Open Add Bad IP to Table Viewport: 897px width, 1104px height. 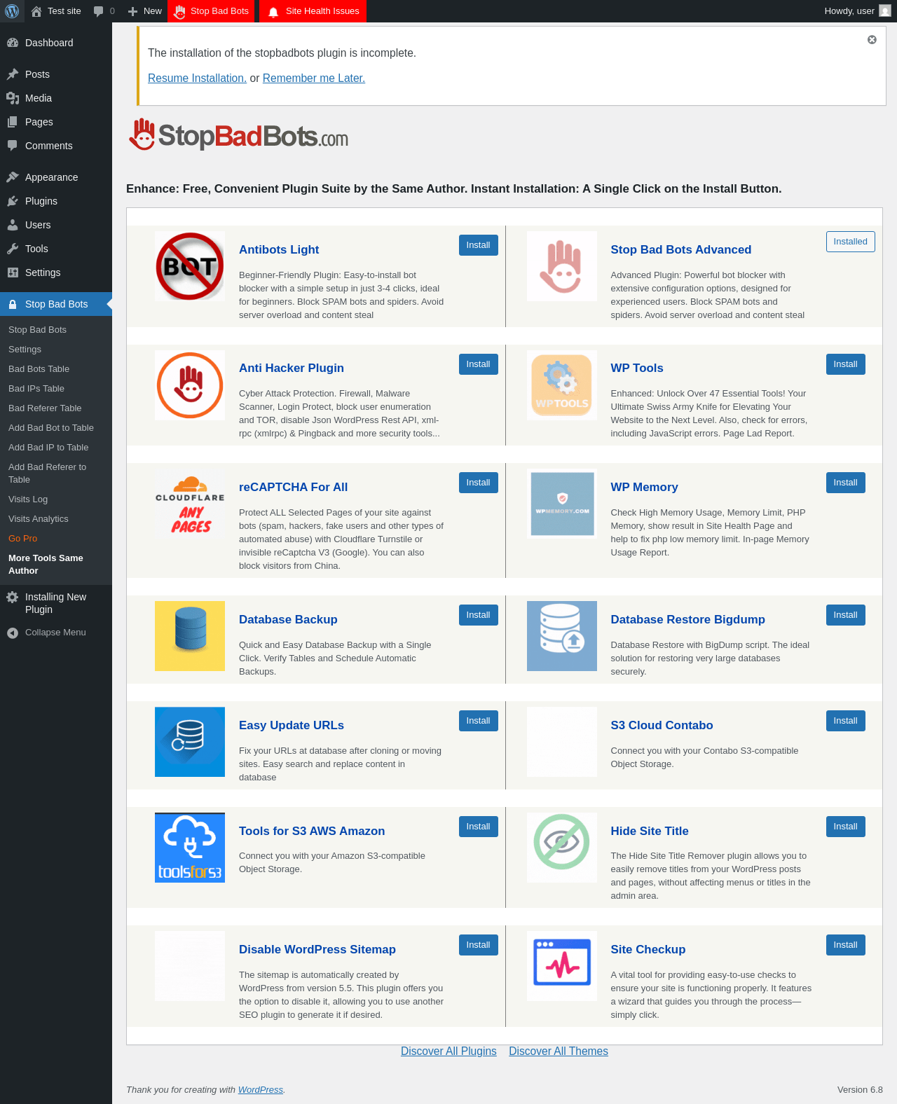pyautogui.click(x=48, y=448)
